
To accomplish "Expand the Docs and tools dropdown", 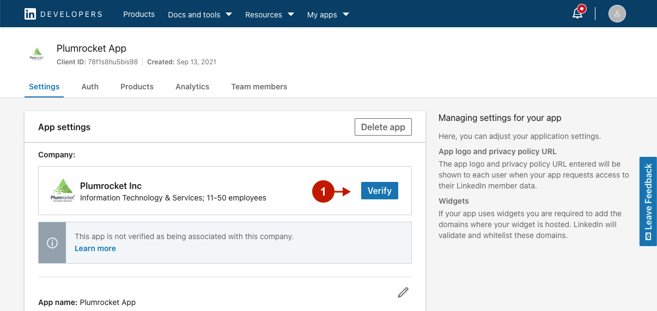I will 199,15.
